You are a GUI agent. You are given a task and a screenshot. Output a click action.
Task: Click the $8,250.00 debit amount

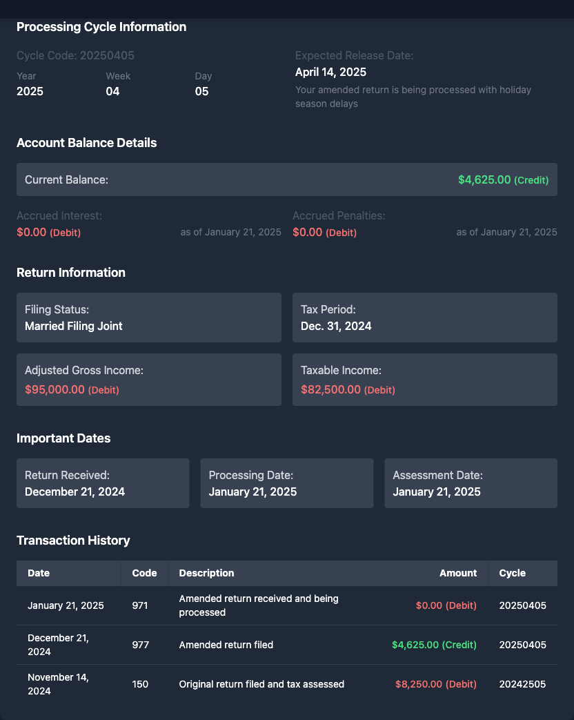(x=435, y=684)
